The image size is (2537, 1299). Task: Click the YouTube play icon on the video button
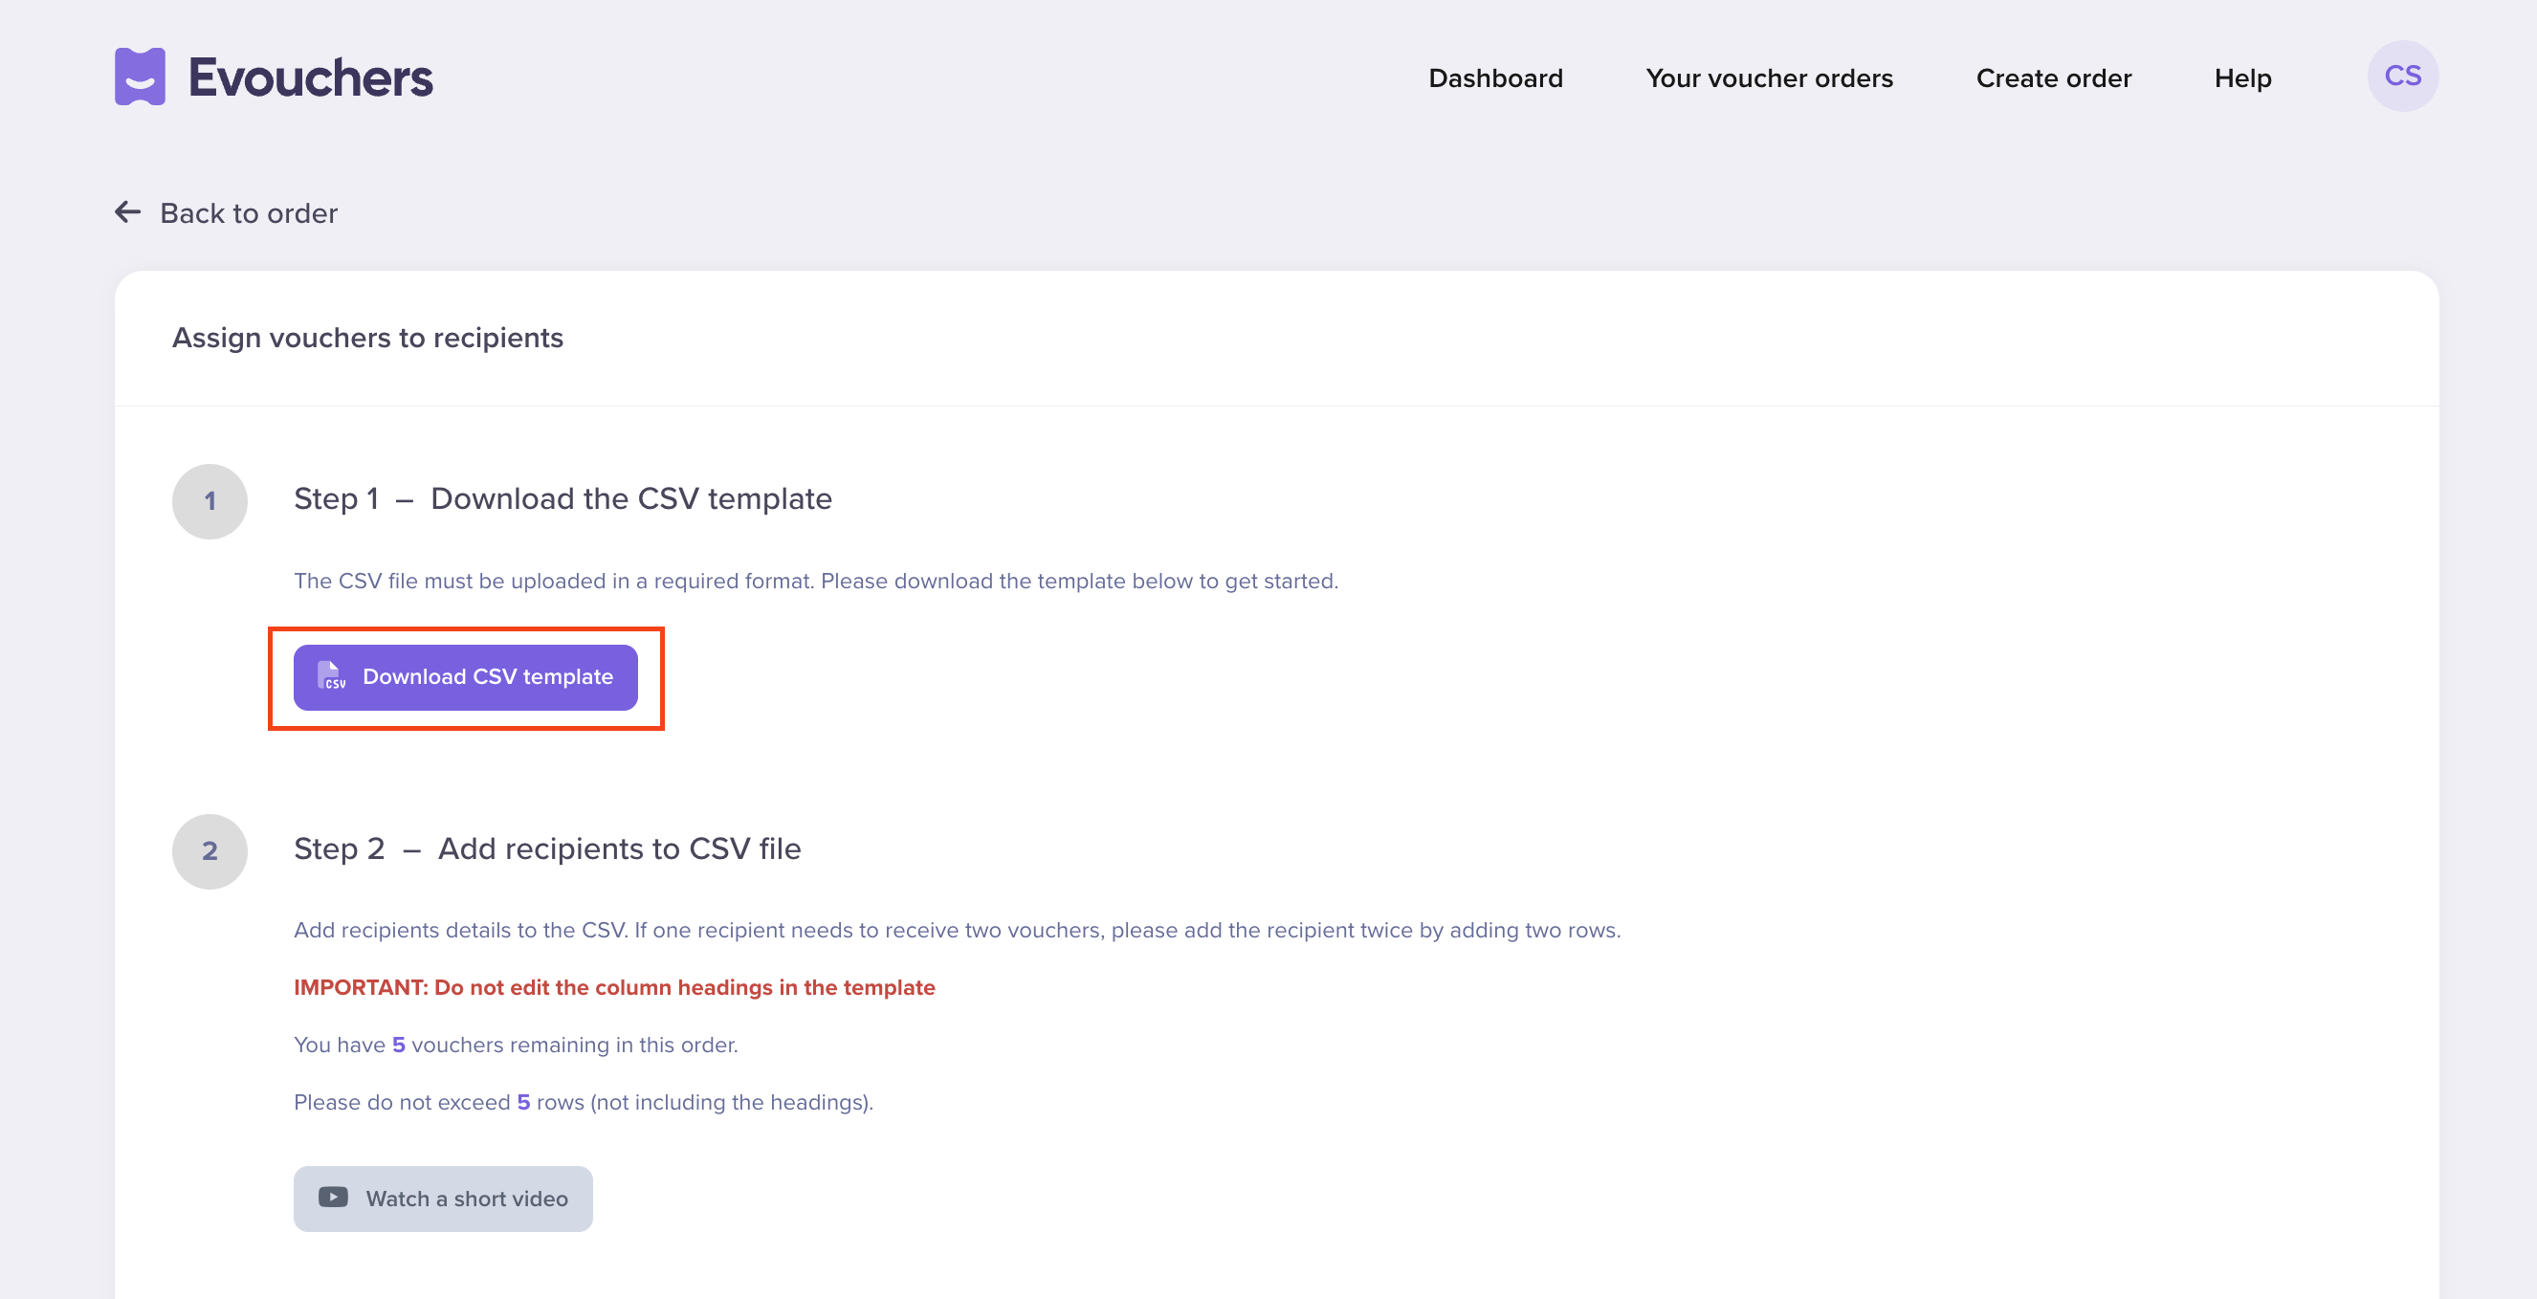(333, 1198)
